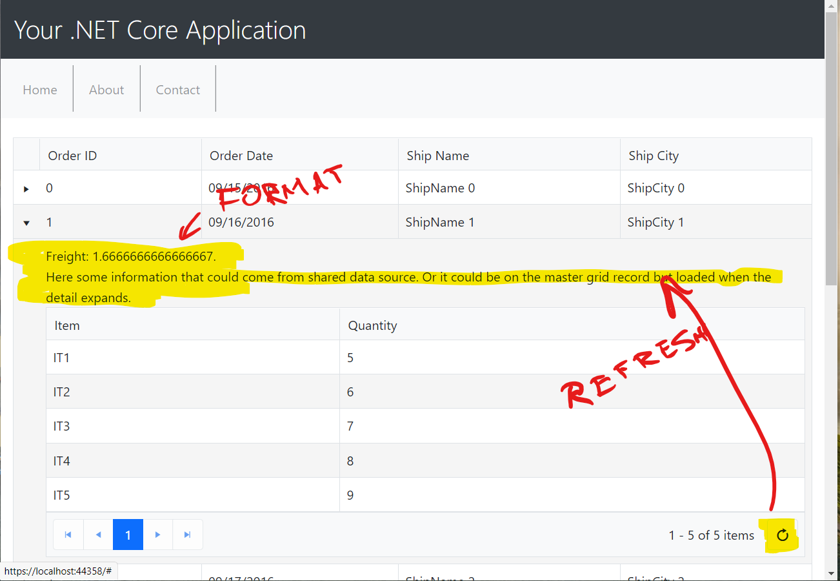Refresh the detail grid
This screenshot has width=840, height=581.
[783, 535]
